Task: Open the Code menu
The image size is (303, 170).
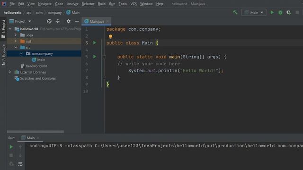Action: click(x=59, y=4)
